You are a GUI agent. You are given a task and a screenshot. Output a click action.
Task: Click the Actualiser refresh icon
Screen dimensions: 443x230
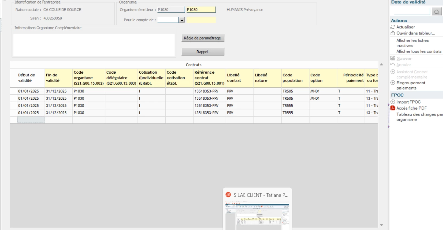(393, 27)
